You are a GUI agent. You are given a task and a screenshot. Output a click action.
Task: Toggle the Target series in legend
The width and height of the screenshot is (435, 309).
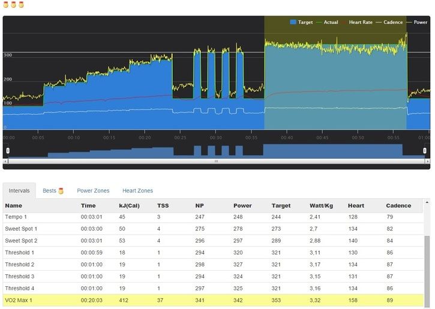[301, 22]
